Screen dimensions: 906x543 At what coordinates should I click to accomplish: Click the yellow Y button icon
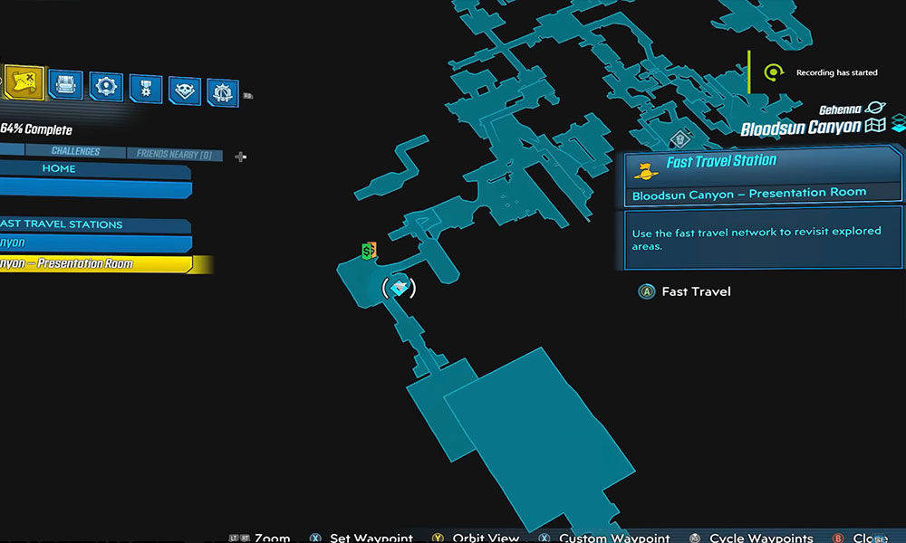[438, 538]
